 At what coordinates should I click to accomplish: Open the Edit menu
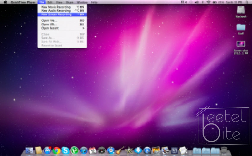coord(50,2)
